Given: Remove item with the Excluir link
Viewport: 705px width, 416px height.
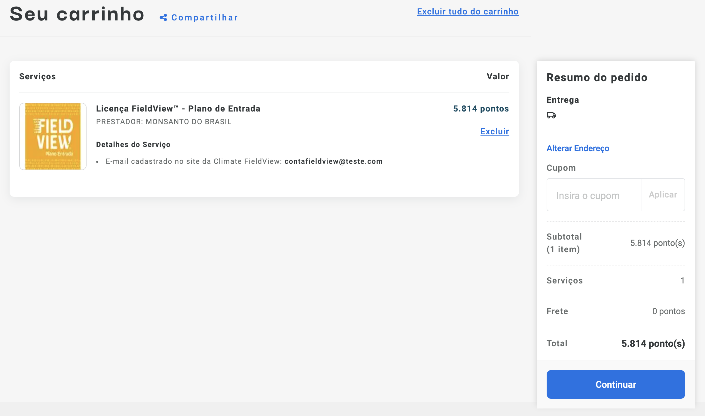Looking at the screenshot, I should [494, 131].
